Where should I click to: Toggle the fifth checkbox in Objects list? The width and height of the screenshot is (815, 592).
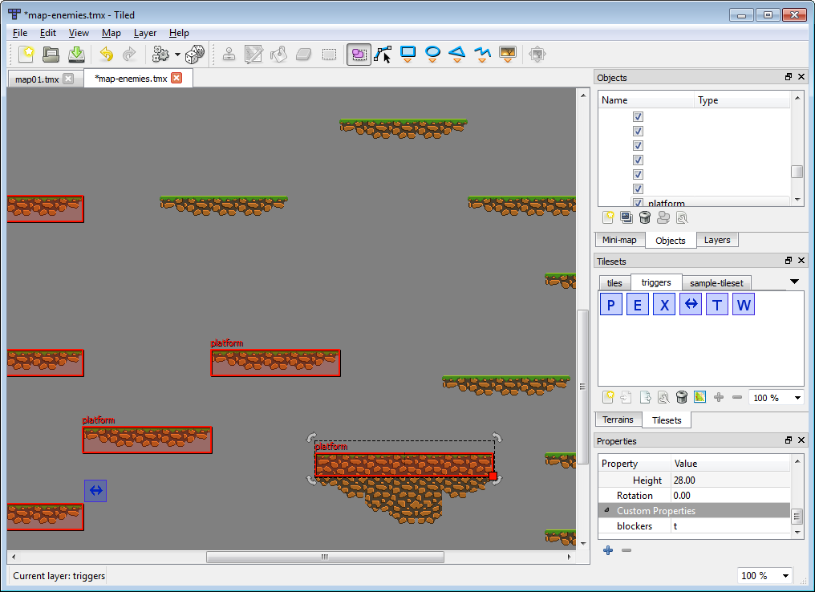click(x=638, y=174)
